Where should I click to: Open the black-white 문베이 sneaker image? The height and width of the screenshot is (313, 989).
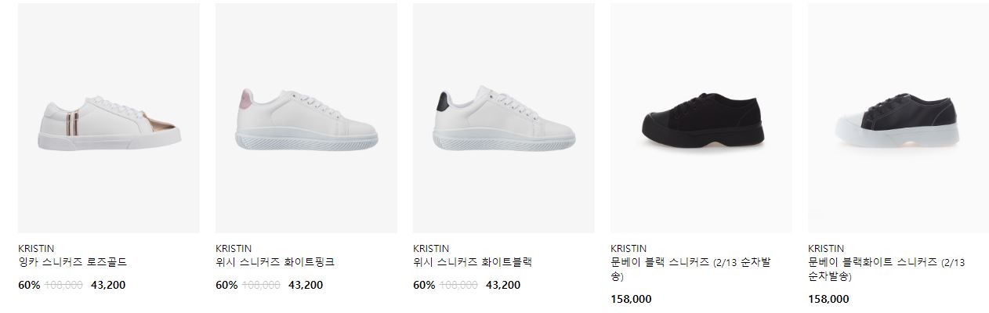[x=899, y=118]
